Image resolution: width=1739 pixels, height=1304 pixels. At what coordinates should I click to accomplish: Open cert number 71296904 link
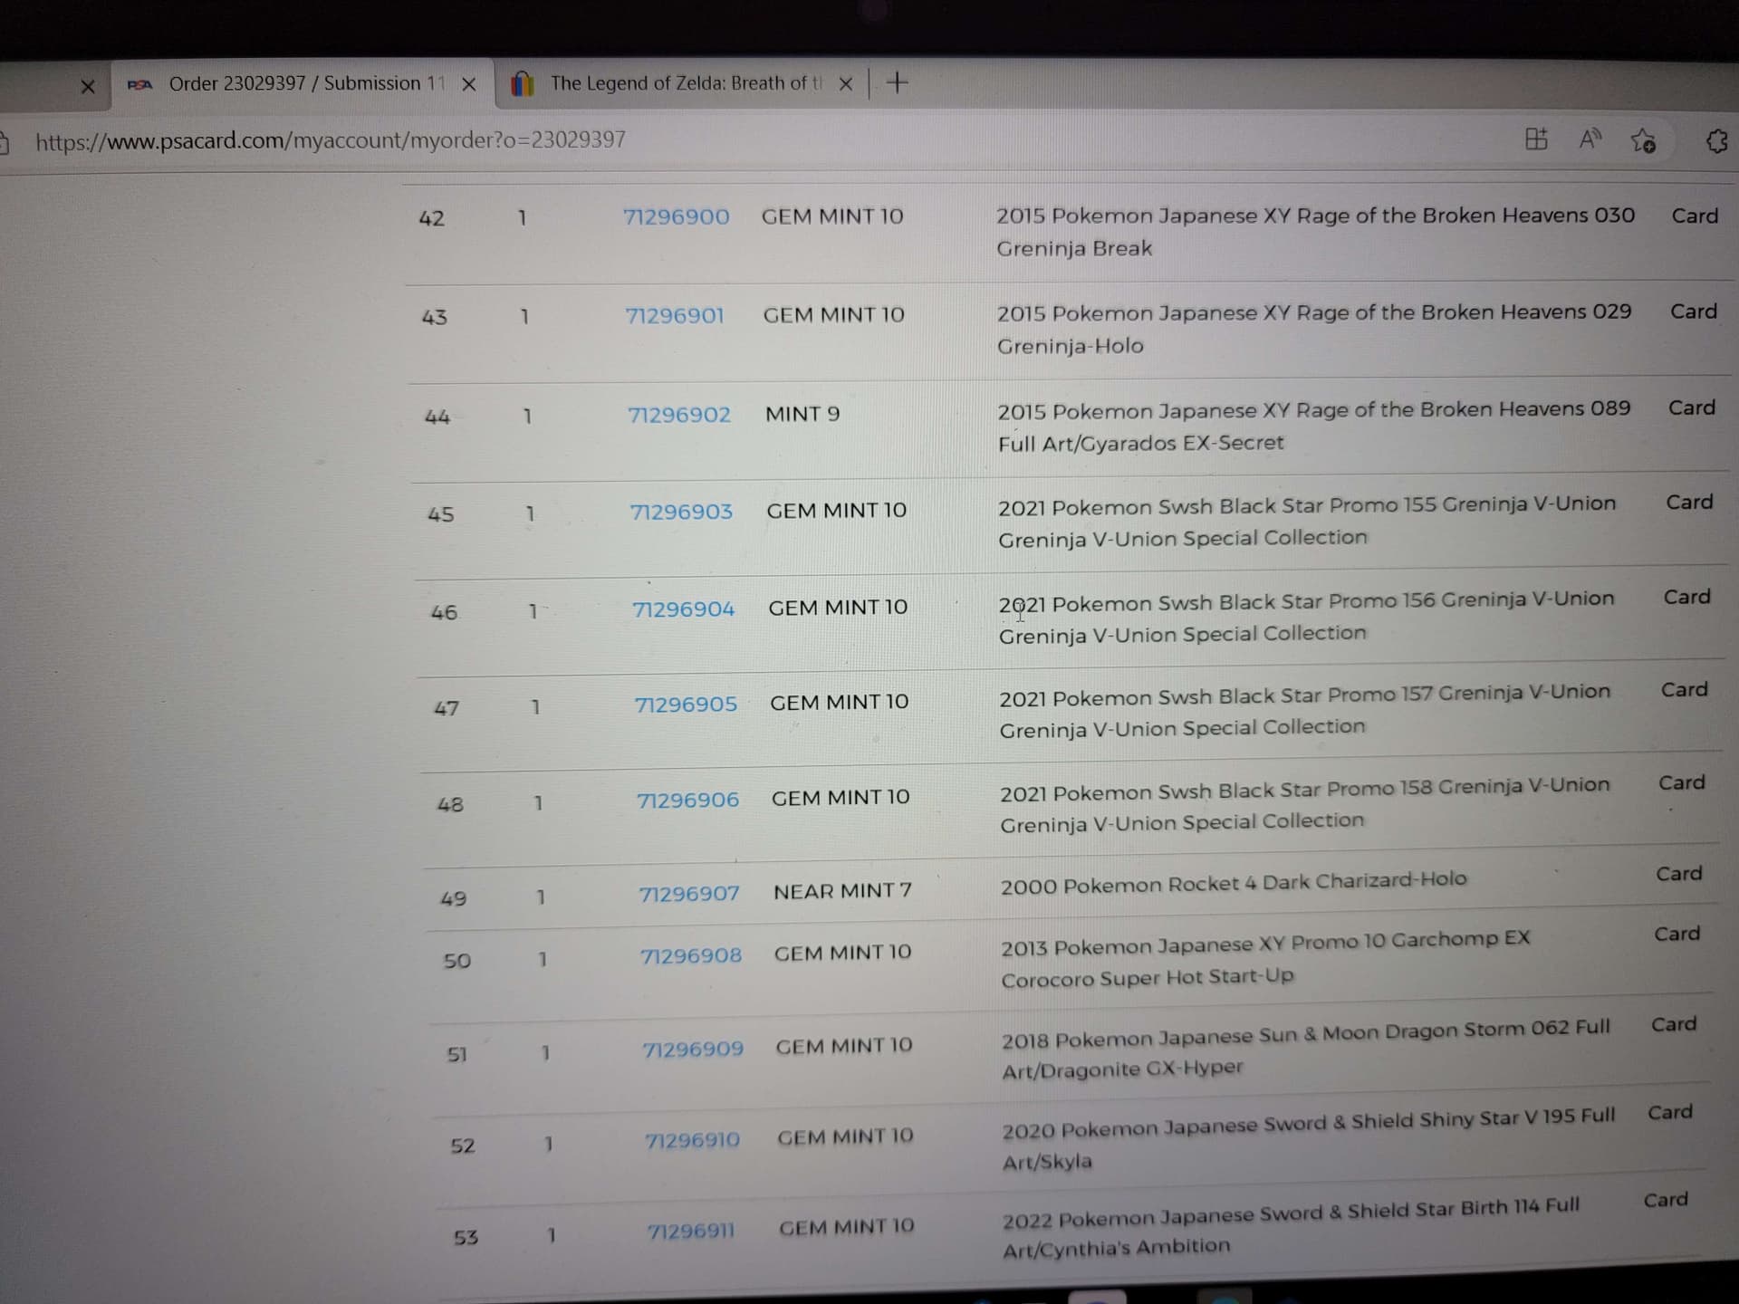(x=683, y=609)
